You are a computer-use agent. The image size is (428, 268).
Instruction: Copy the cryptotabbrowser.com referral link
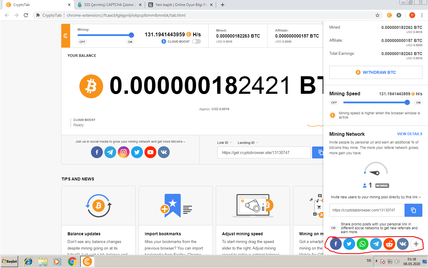[x=413, y=210]
